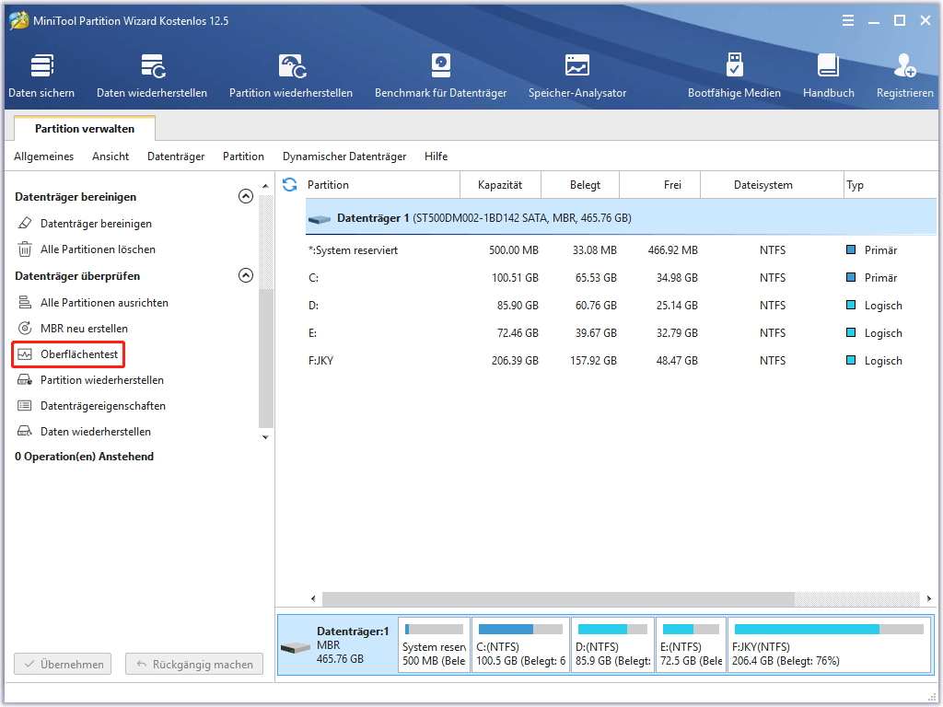
Task: Click the Logisch color square for F:JKY
Action: coord(851,360)
